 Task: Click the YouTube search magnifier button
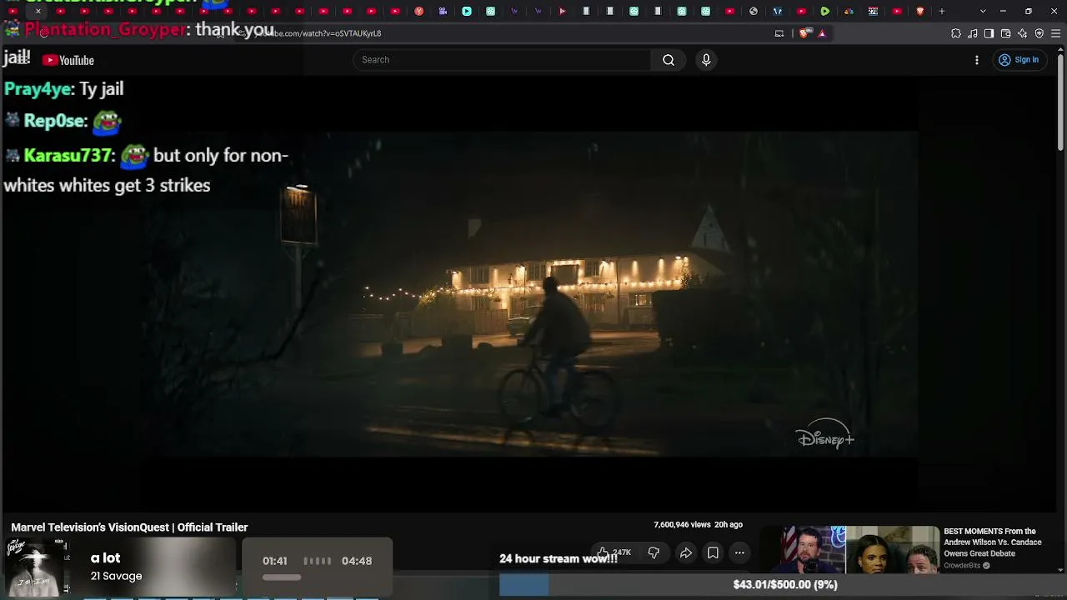click(669, 60)
